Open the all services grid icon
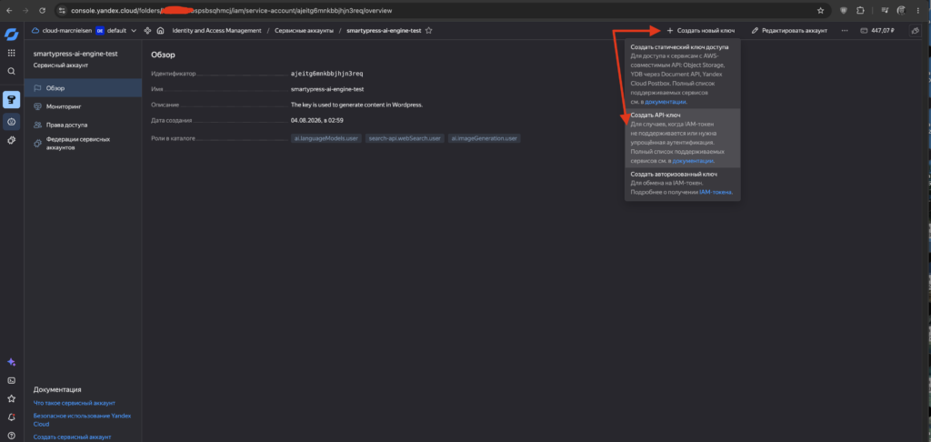Screen dimensions: 931x442 click(11, 53)
